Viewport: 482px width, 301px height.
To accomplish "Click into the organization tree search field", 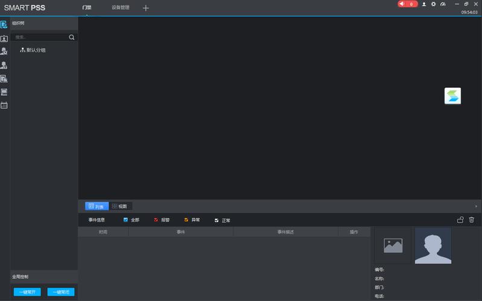I will pos(40,37).
